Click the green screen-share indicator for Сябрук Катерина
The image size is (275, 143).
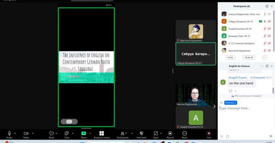point(261,21)
